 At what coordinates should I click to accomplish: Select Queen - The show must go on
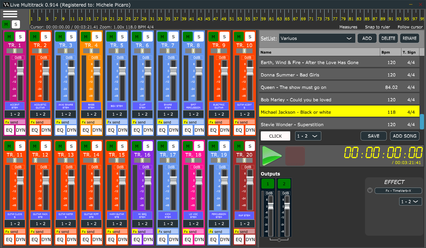[339, 87]
